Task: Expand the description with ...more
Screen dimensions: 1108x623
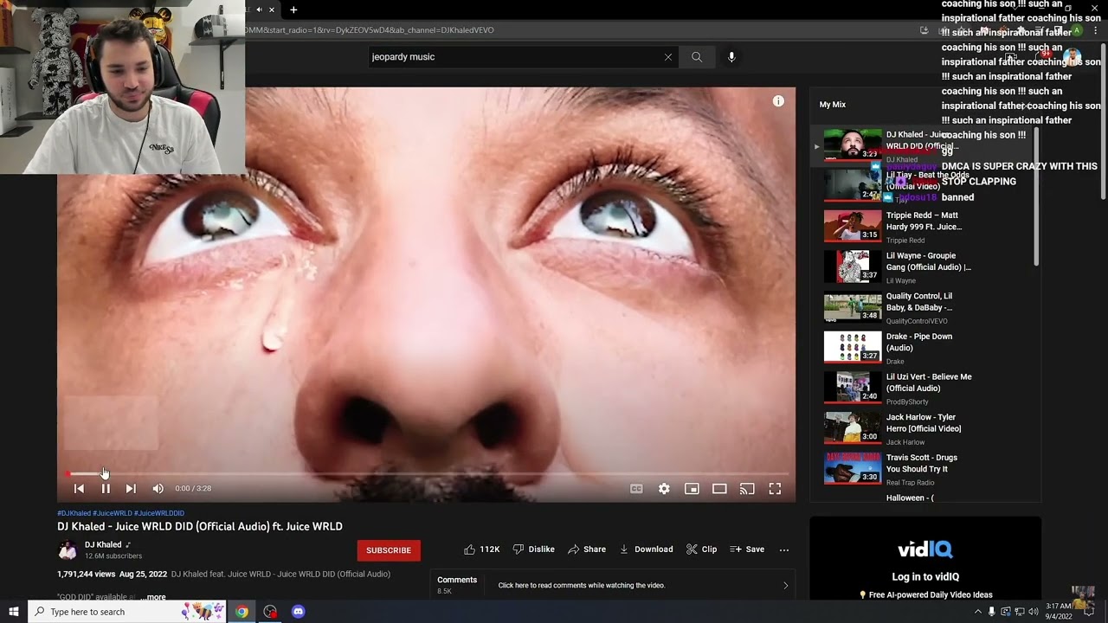Action: (x=153, y=597)
